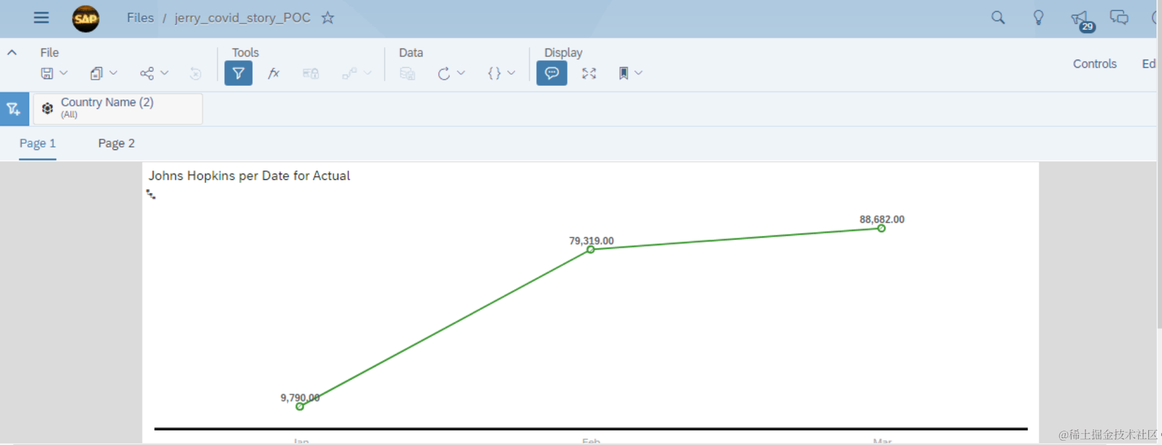Open the main hamburger menu
The image size is (1162, 445).
point(41,17)
